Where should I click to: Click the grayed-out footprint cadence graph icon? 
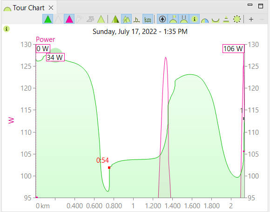click(80, 19)
